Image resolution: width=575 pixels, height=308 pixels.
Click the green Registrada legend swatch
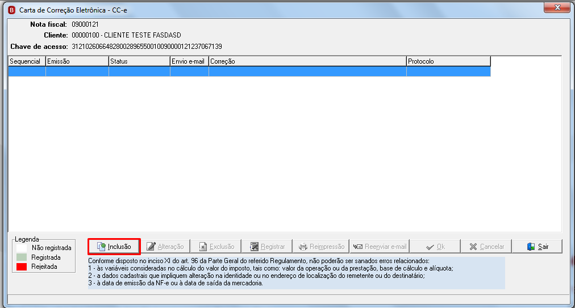pos(22,257)
